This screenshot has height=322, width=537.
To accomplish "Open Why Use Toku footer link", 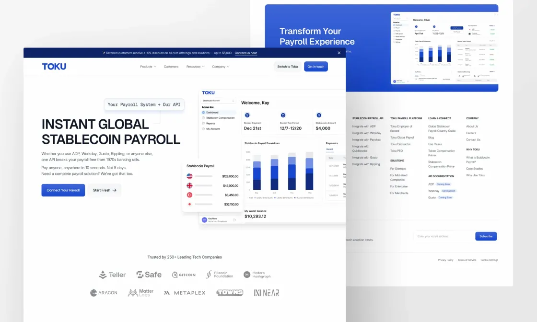I will 475,175.
